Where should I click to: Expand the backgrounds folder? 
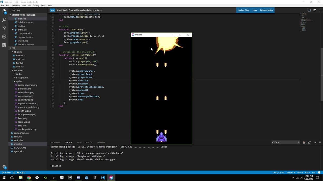(28, 78)
